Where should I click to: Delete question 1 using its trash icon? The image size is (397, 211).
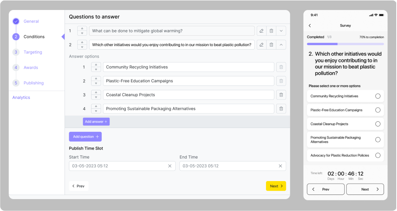(x=271, y=31)
